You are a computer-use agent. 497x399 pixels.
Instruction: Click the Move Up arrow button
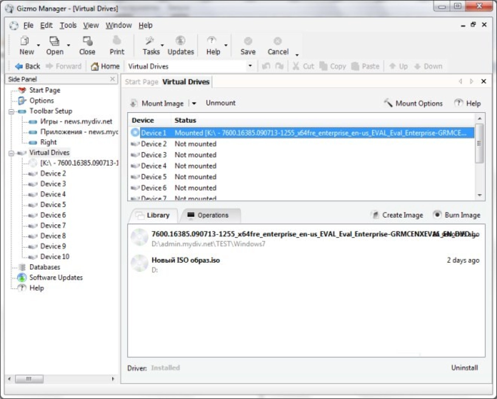click(398, 66)
